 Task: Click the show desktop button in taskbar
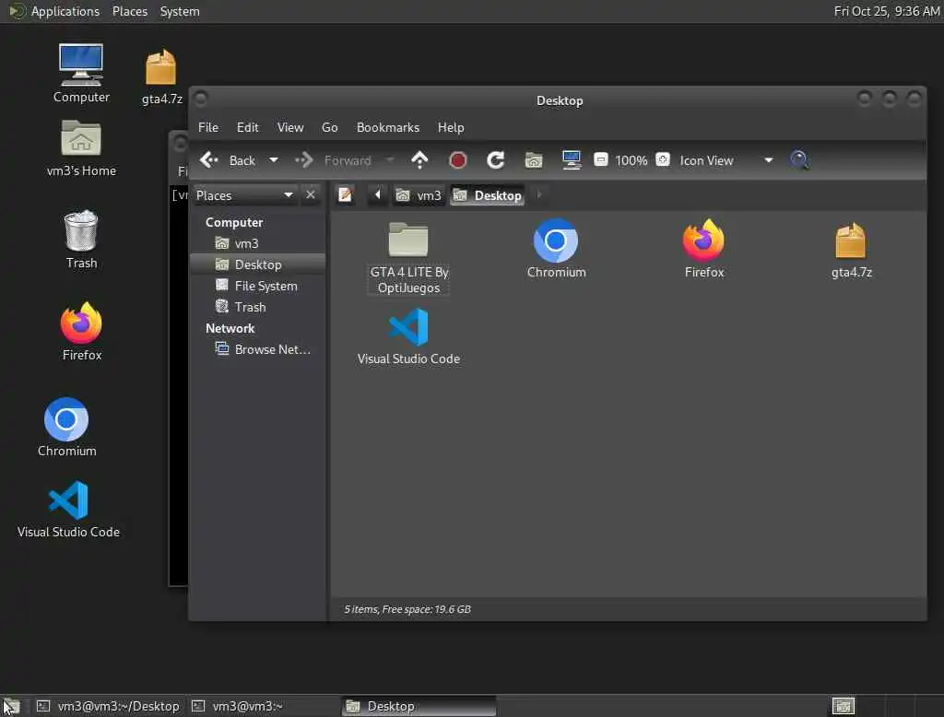12,706
